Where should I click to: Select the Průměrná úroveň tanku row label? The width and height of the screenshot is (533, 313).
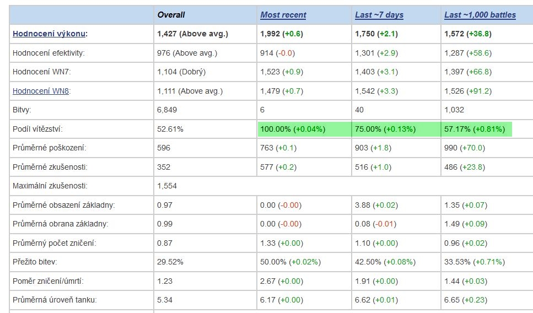tap(55, 300)
